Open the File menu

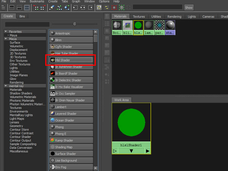[4, 2]
